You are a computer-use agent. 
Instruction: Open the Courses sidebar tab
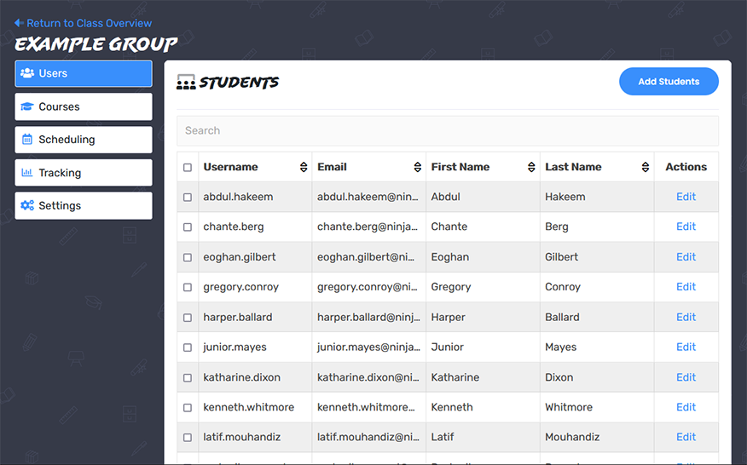tap(84, 106)
